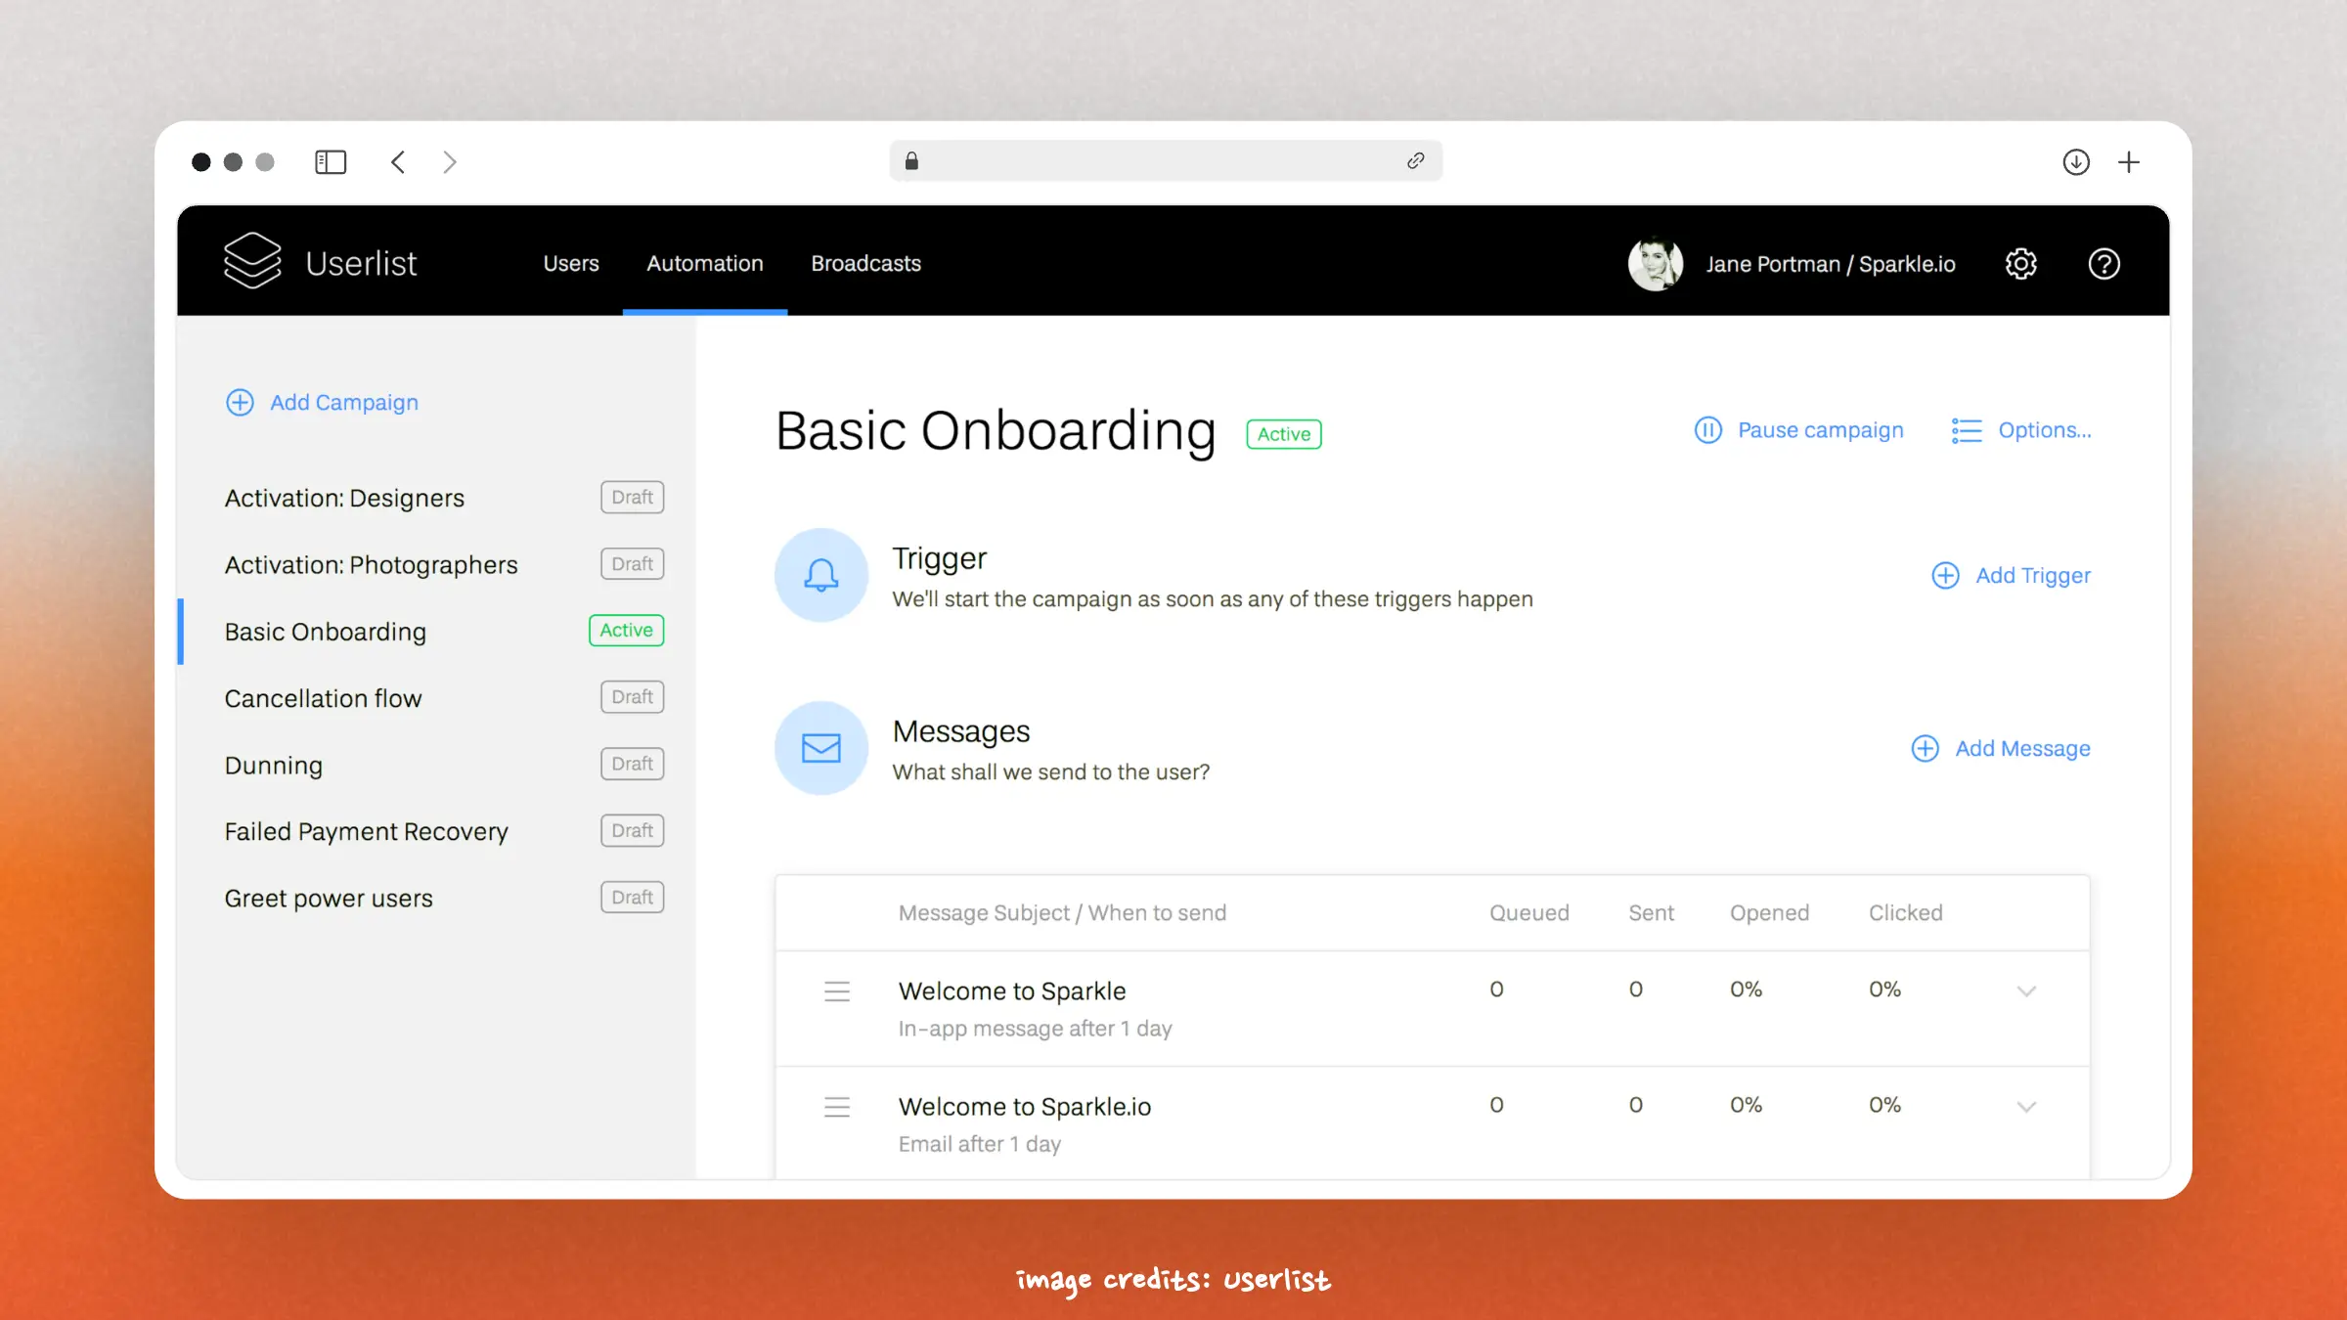Expand the Welcome to Sparkle.io message row
This screenshot has height=1320, width=2347.
2026,1107
